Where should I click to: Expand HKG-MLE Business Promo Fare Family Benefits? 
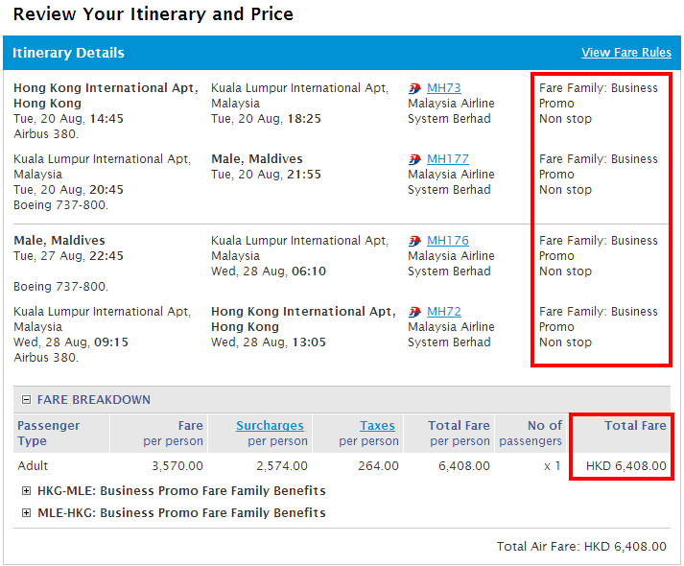27,490
